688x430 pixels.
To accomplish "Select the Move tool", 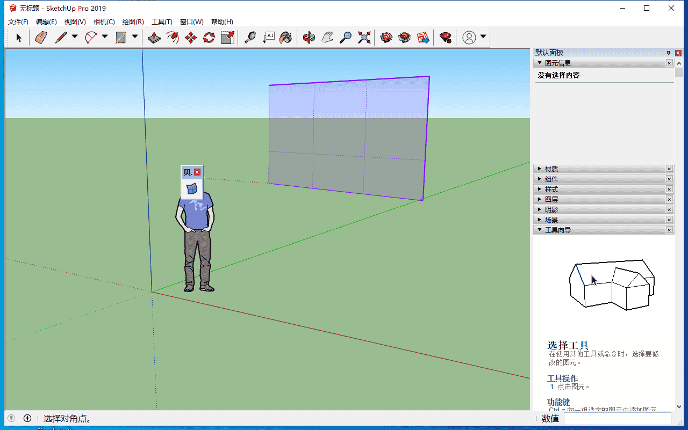I will pos(191,38).
